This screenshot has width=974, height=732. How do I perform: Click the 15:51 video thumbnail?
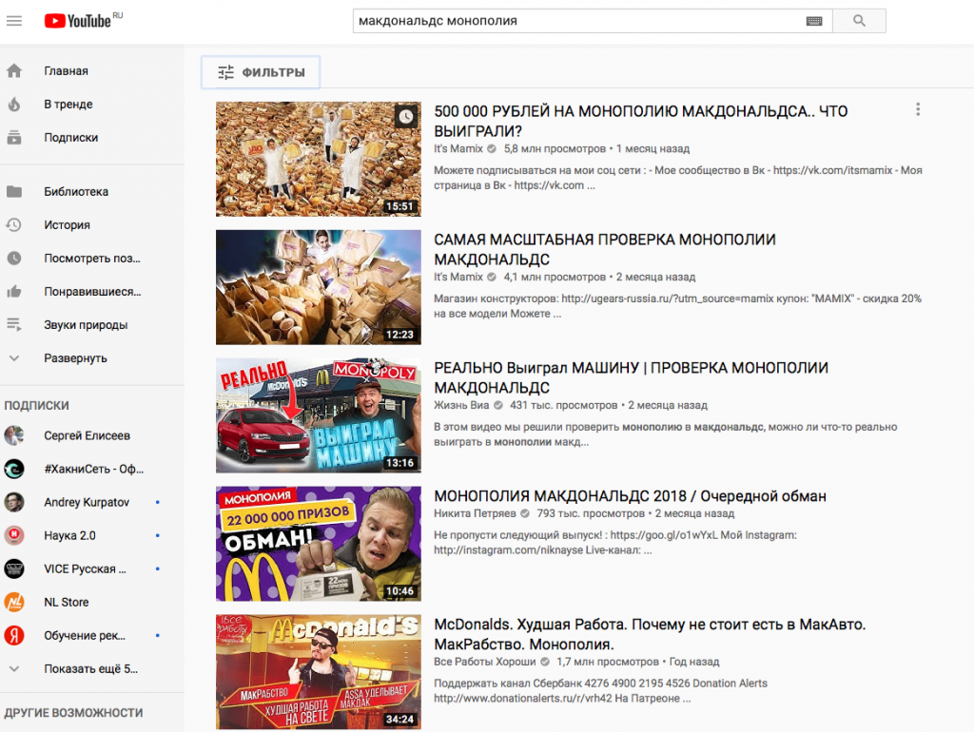pos(318,159)
